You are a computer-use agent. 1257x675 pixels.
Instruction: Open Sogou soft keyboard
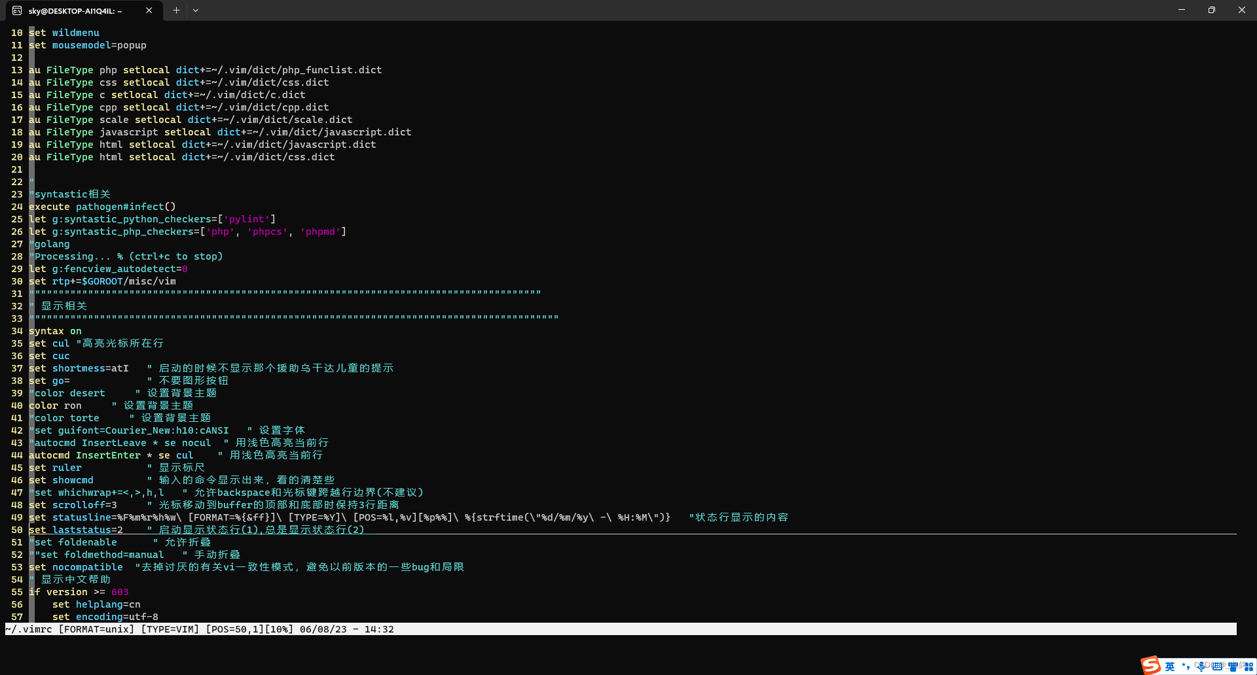coord(1217,666)
